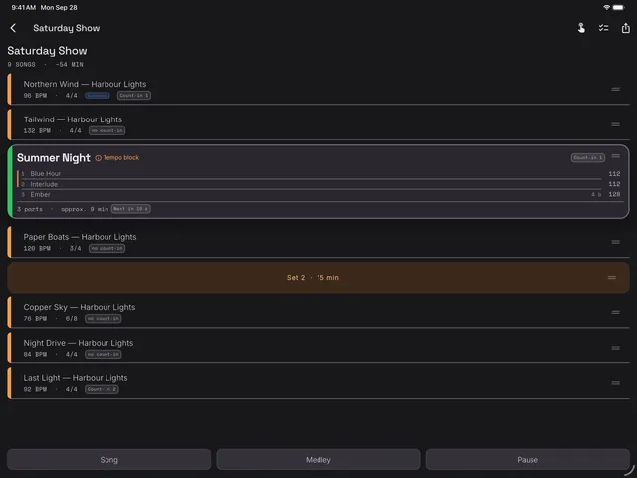Grab the reorder handle for Copper Sky

615,312
